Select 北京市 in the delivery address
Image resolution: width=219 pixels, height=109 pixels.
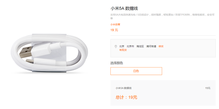[130, 46]
